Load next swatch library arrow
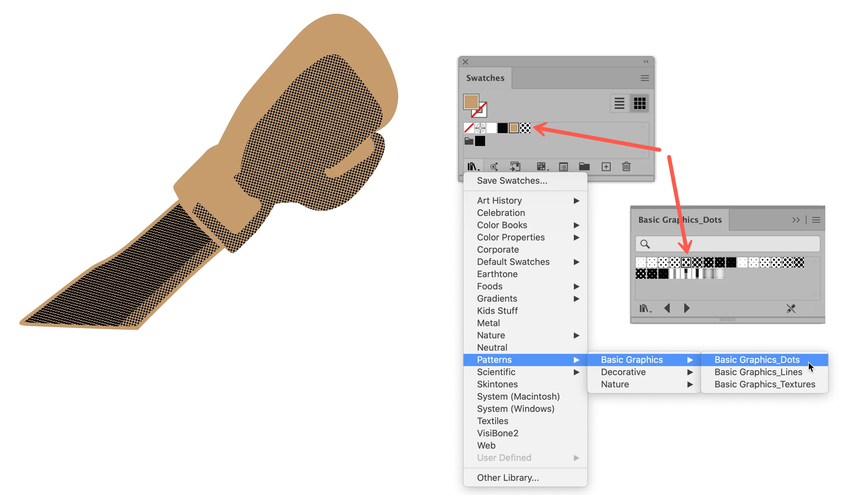Image resolution: width=854 pixels, height=495 pixels. click(x=686, y=308)
